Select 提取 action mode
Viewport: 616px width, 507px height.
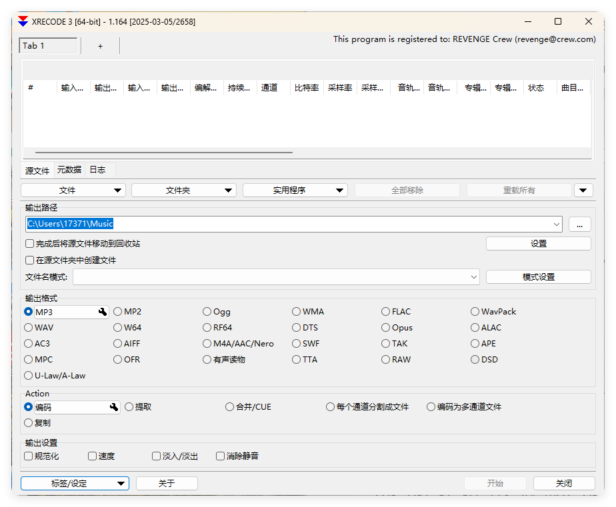(x=130, y=406)
